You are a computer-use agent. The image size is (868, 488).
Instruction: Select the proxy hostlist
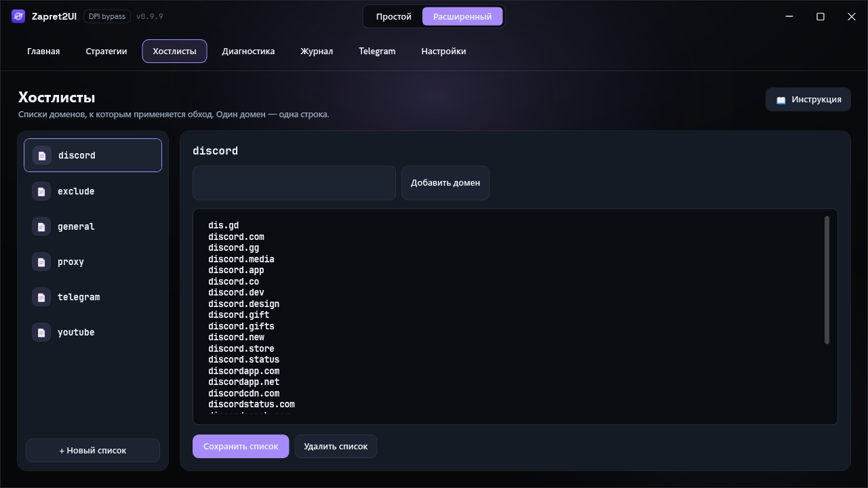click(93, 262)
